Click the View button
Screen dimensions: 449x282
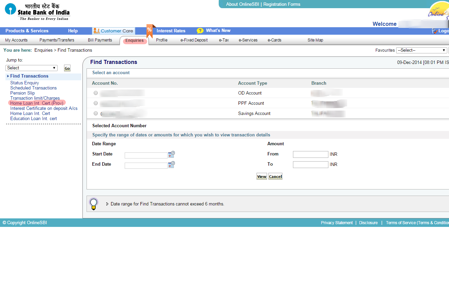262,177
